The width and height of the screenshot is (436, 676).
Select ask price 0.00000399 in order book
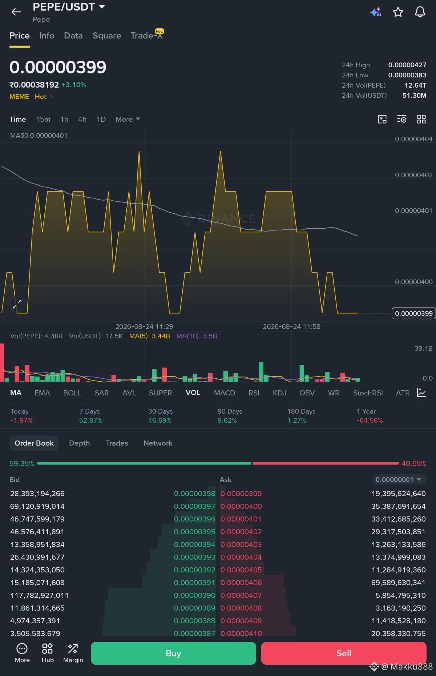coord(241,494)
